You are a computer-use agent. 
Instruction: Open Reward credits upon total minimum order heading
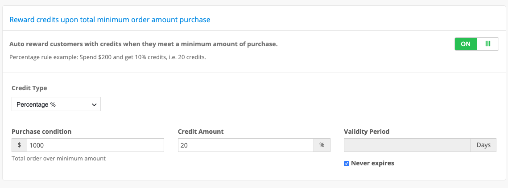click(x=110, y=20)
